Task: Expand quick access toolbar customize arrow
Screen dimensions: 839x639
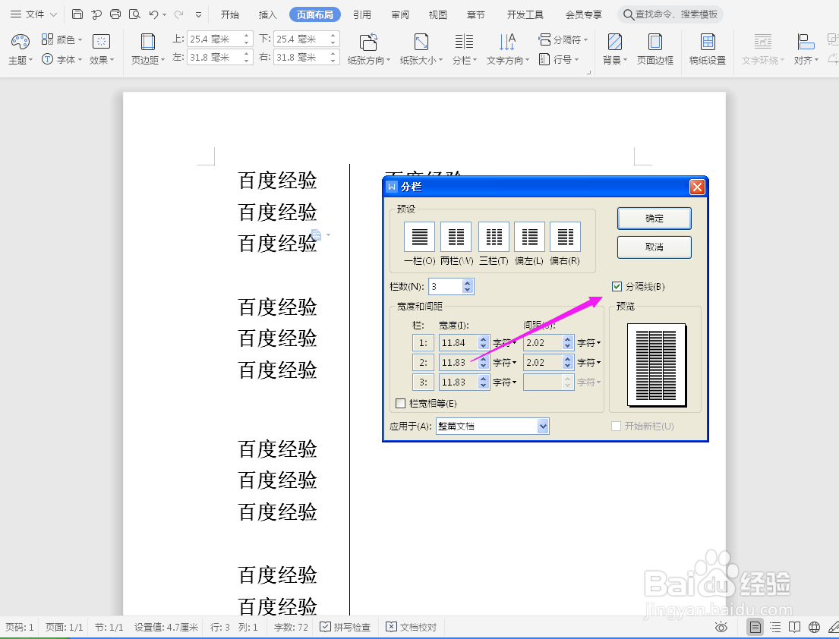Action: pos(198,14)
